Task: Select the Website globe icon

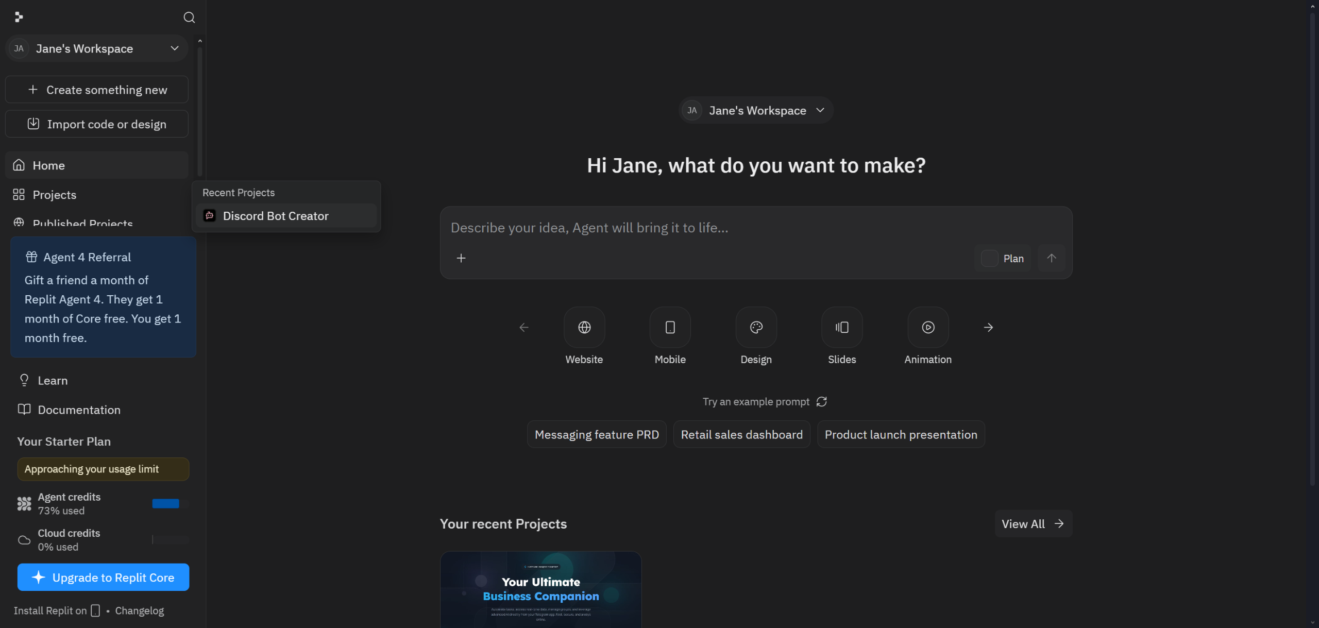Action: click(584, 327)
